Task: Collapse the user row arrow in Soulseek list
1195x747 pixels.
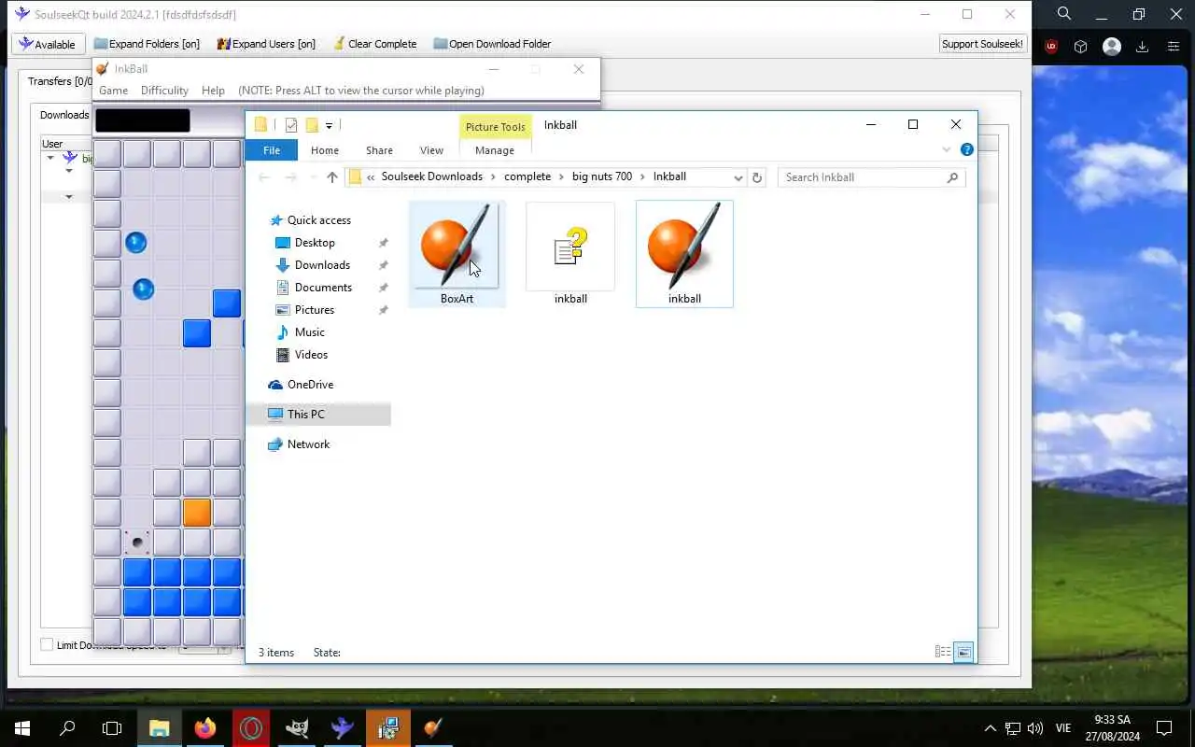Action: (50, 158)
